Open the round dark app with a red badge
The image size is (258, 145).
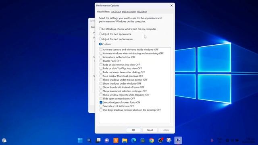(x=160, y=140)
